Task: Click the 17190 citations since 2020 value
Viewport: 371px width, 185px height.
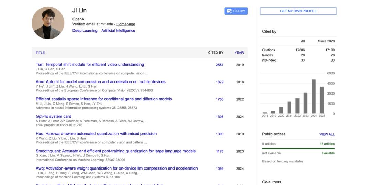Action: click(x=330, y=50)
